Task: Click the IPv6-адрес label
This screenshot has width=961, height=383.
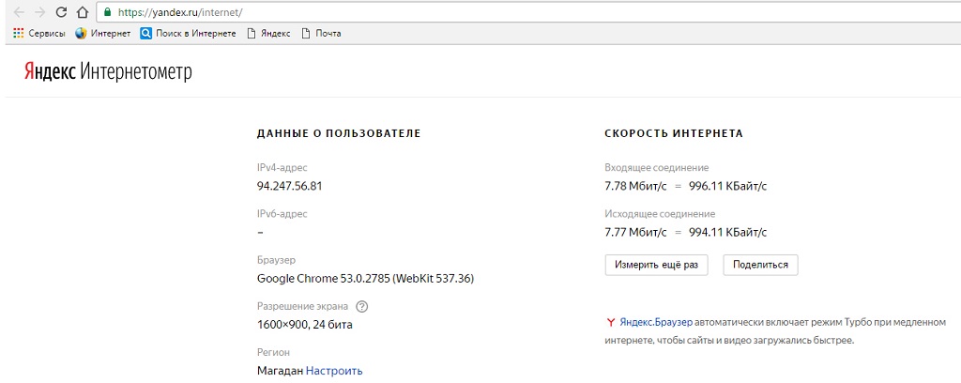Action: [282, 214]
